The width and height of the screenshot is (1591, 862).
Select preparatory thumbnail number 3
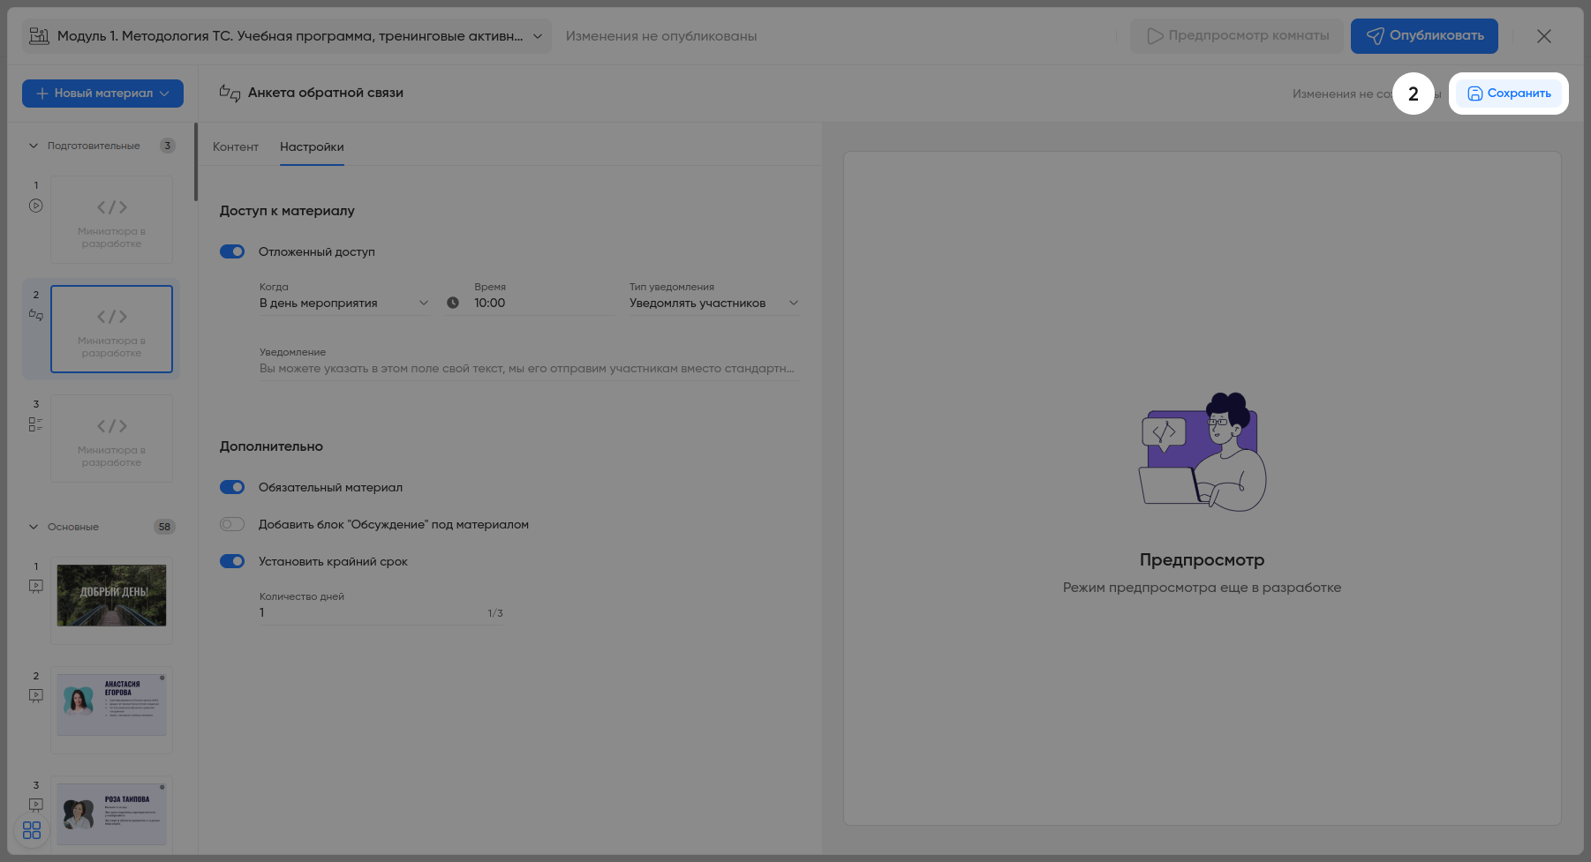pyautogui.click(x=111, y=438)
